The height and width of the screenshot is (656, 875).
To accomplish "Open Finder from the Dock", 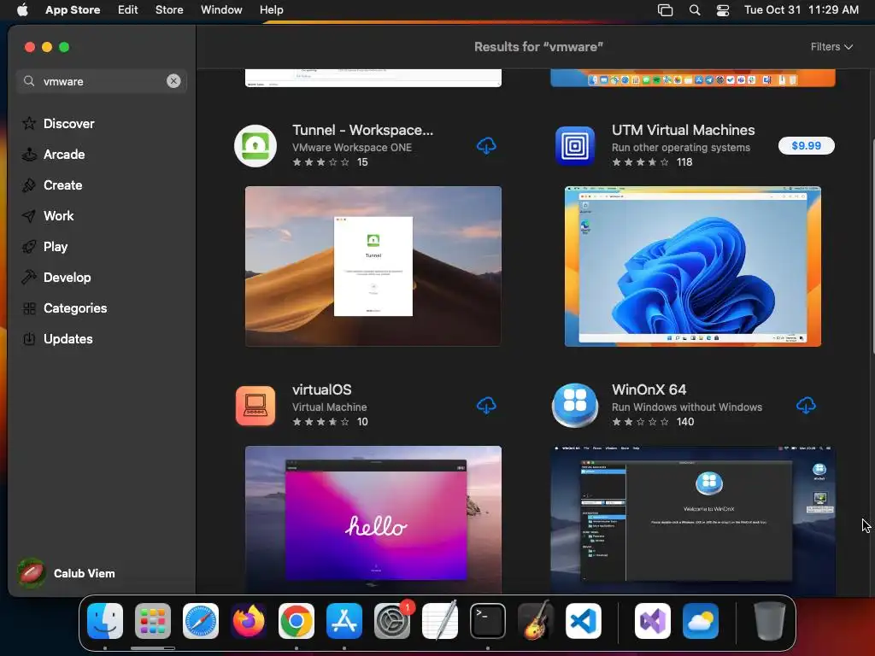I will 105,621.
